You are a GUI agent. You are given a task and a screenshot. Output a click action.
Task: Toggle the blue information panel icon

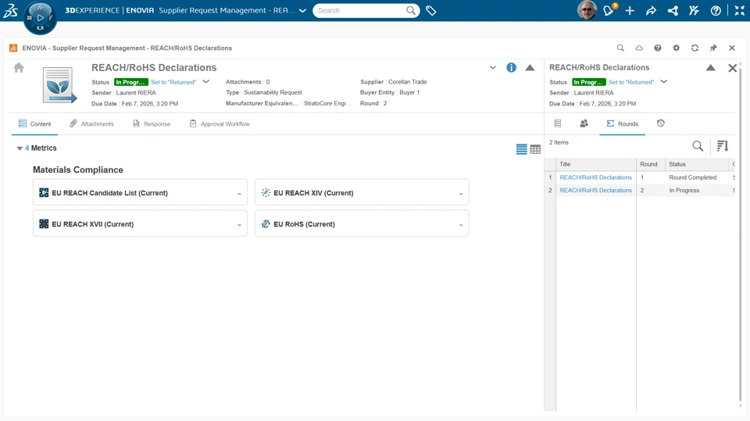pyautogui.click(x=511, y=67)
